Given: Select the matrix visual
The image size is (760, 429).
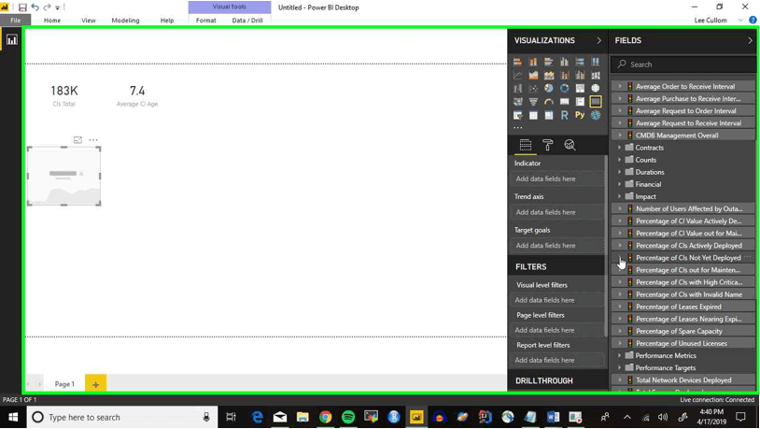Looking at the screenshot, I should pyautogui.click(x=549, y=116).
